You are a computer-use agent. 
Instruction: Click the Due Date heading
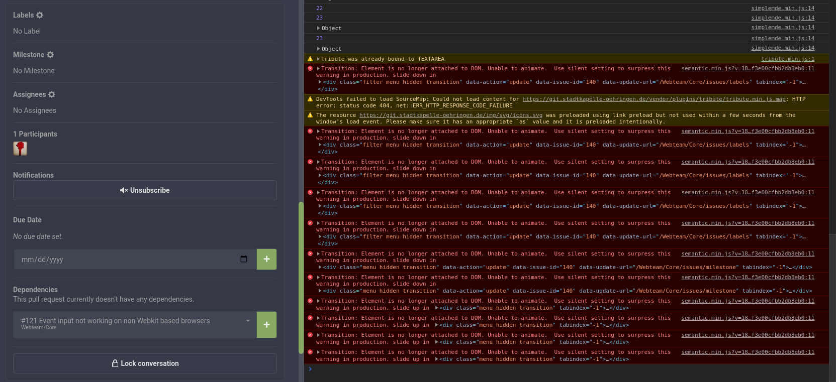(x=27, y=220)
